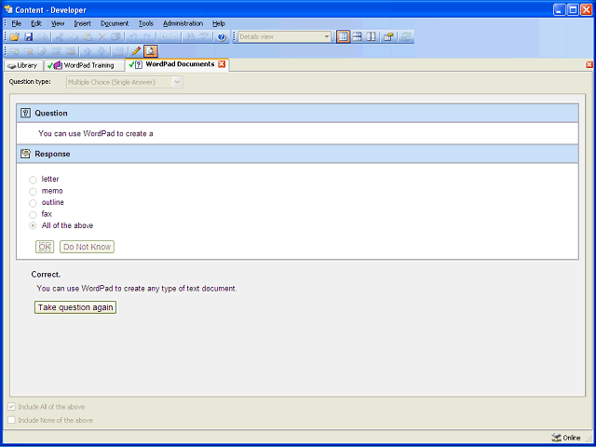Copy using the toolbar copy icon
Image resolution: width=596 pixels, height=447 pixels.
[x=74, y=37]
